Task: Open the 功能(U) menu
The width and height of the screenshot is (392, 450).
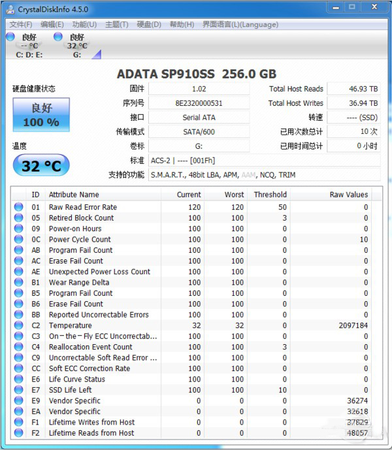Action: coord(84,24)
